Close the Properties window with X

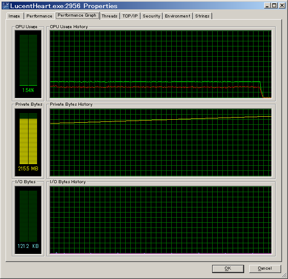(x=282, y=6)
